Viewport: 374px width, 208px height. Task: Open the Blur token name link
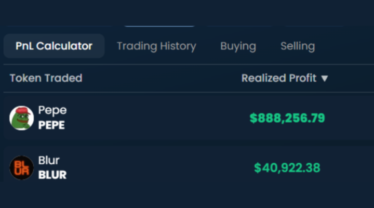(x=49, y=160)
